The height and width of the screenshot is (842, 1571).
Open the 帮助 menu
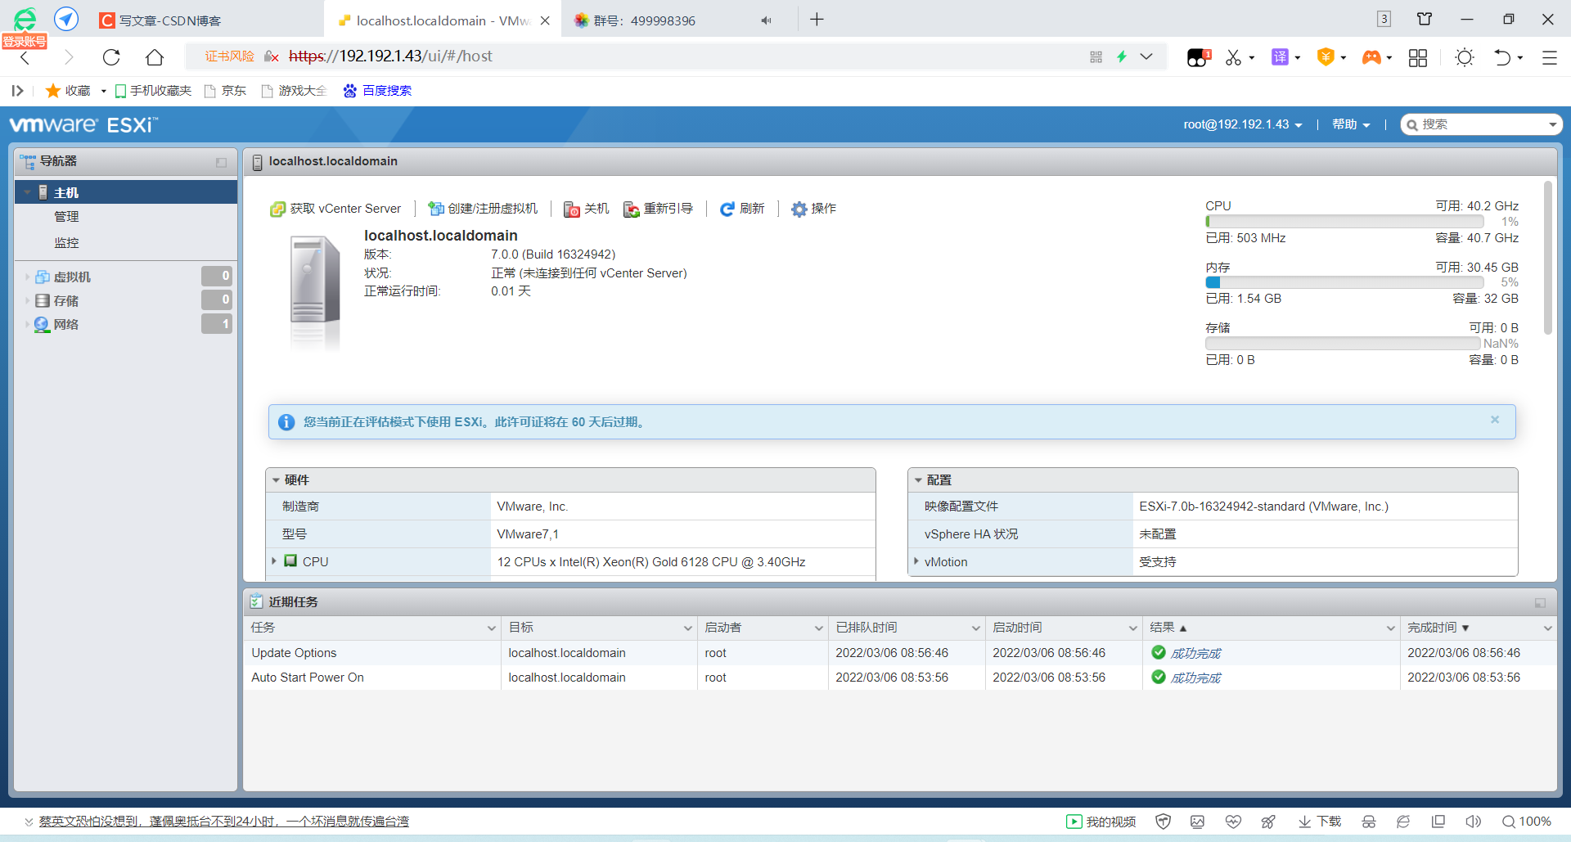[1350, 124]
